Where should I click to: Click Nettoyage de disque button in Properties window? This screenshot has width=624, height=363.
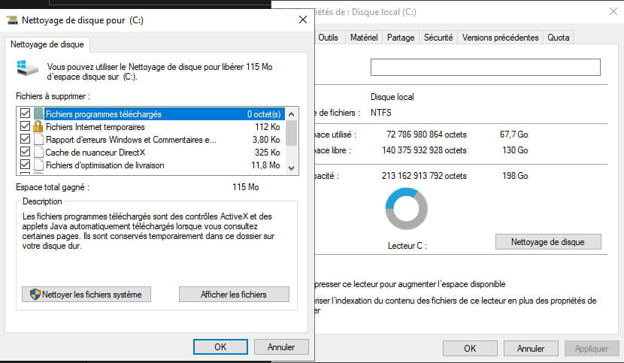point(548,241)
